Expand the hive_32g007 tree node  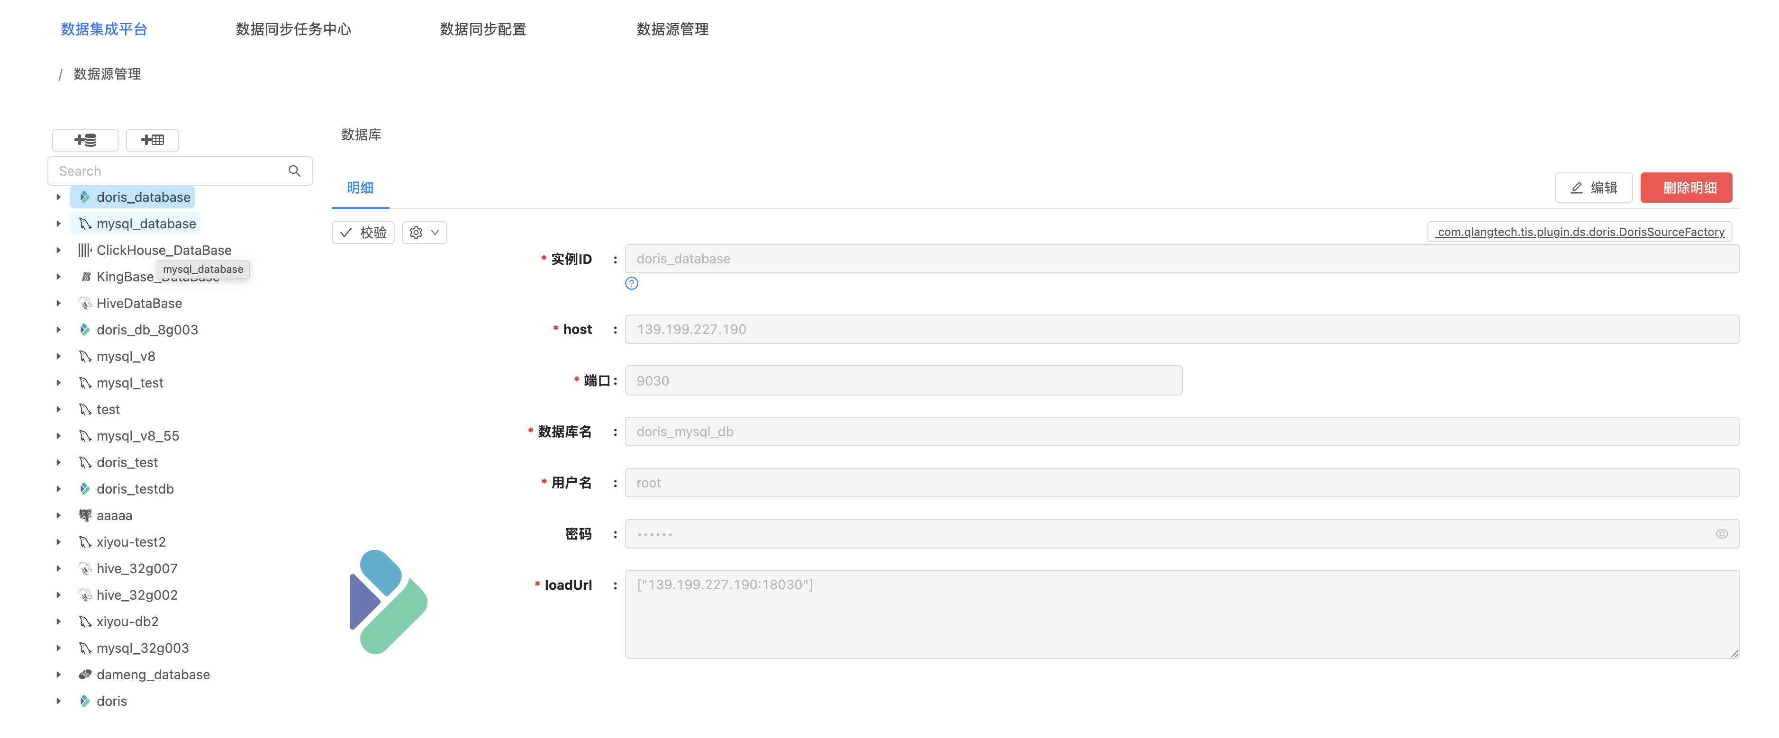click(59, 568)
